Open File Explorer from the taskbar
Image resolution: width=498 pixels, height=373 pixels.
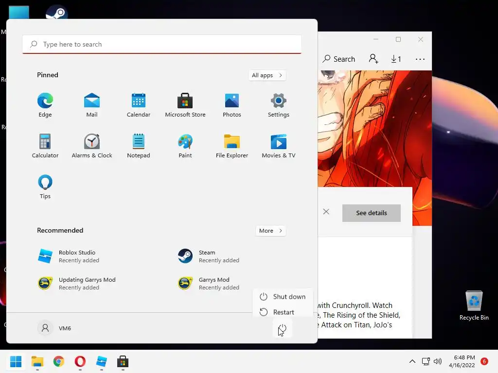click(37, 361)
